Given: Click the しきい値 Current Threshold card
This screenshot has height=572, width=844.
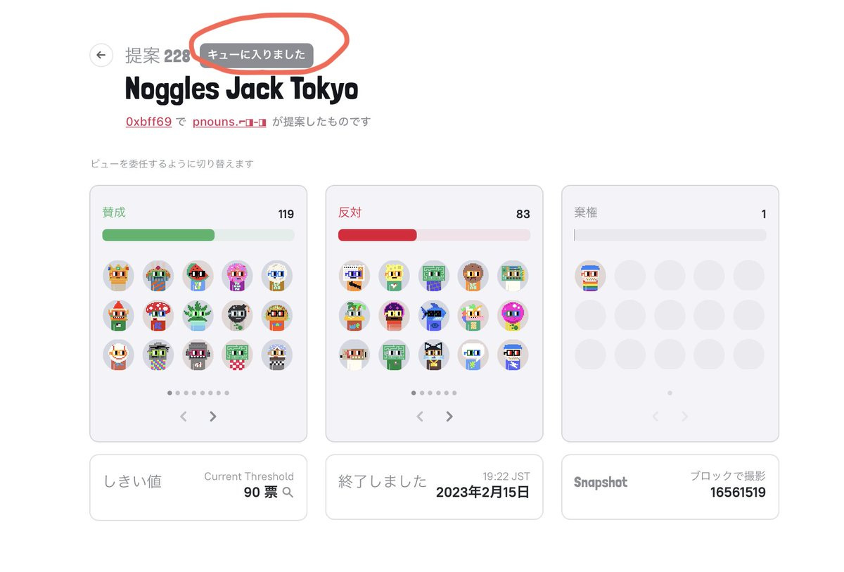Looking at the screenshot, I should pos(198,487).
